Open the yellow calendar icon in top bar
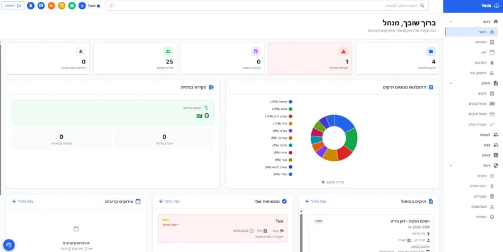Viewport: 503px width, 252px height. 61,6
